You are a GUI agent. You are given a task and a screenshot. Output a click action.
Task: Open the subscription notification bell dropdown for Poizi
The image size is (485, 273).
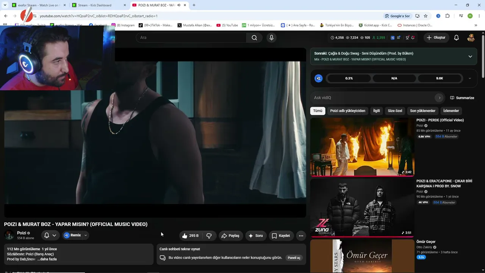(50, 235)
